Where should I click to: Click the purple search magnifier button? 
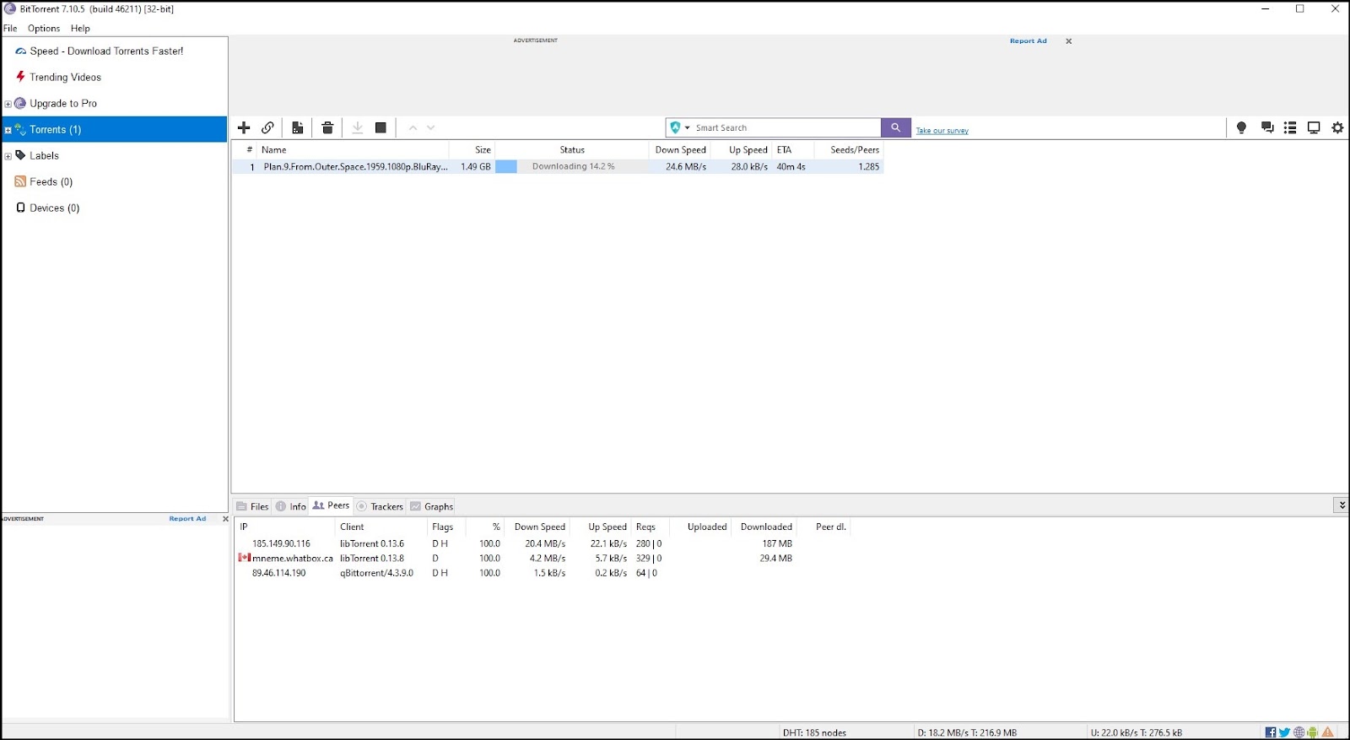895,127
